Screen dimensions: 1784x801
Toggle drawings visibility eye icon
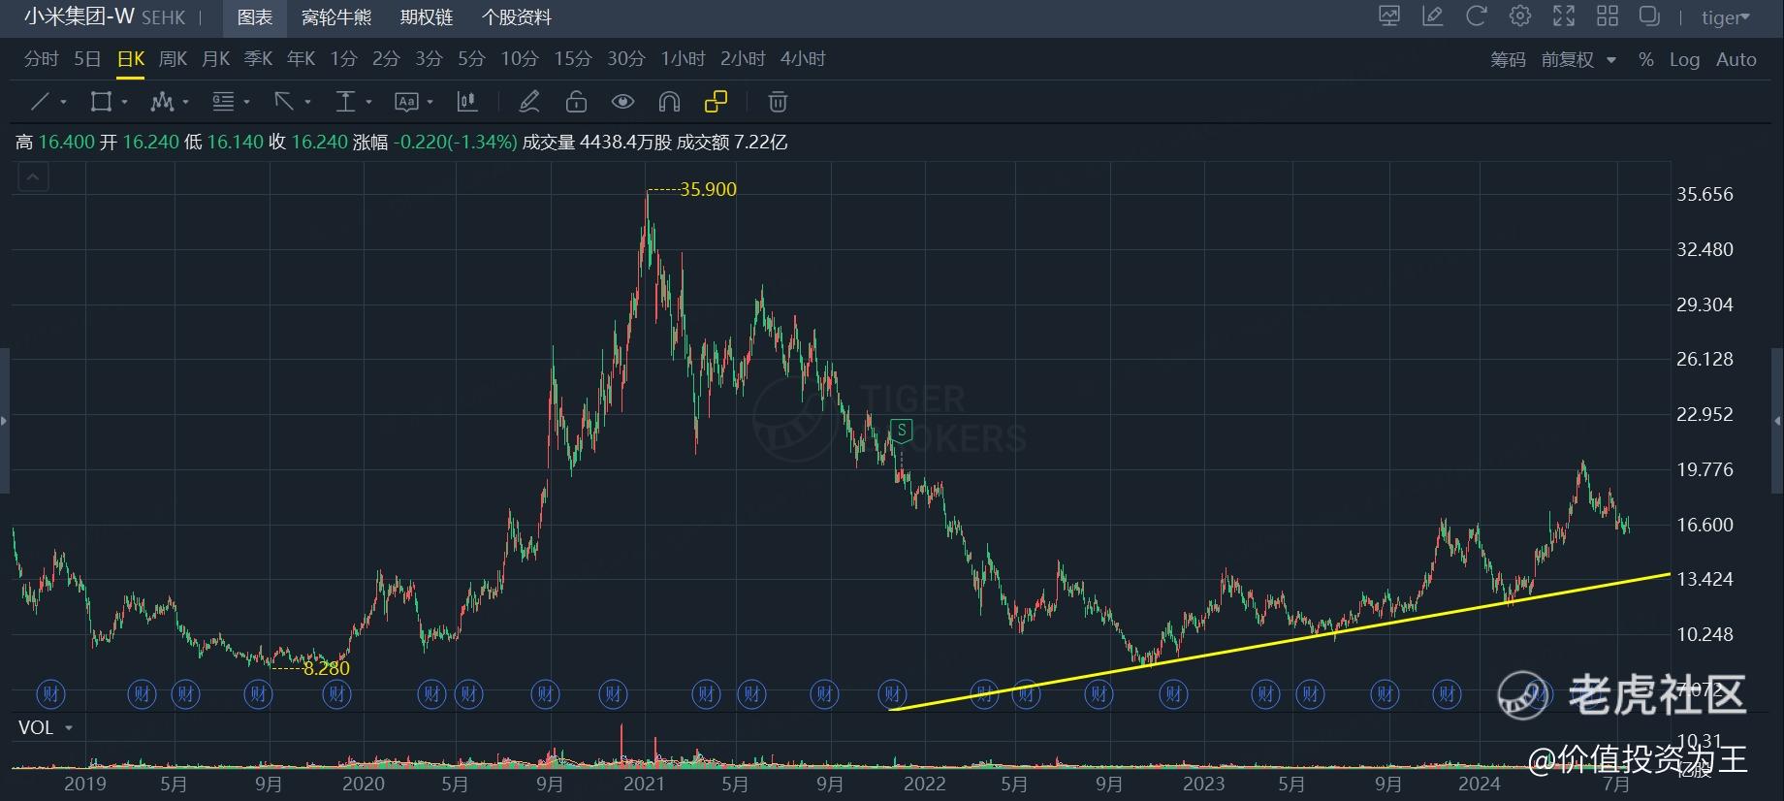tap(622, 101)
